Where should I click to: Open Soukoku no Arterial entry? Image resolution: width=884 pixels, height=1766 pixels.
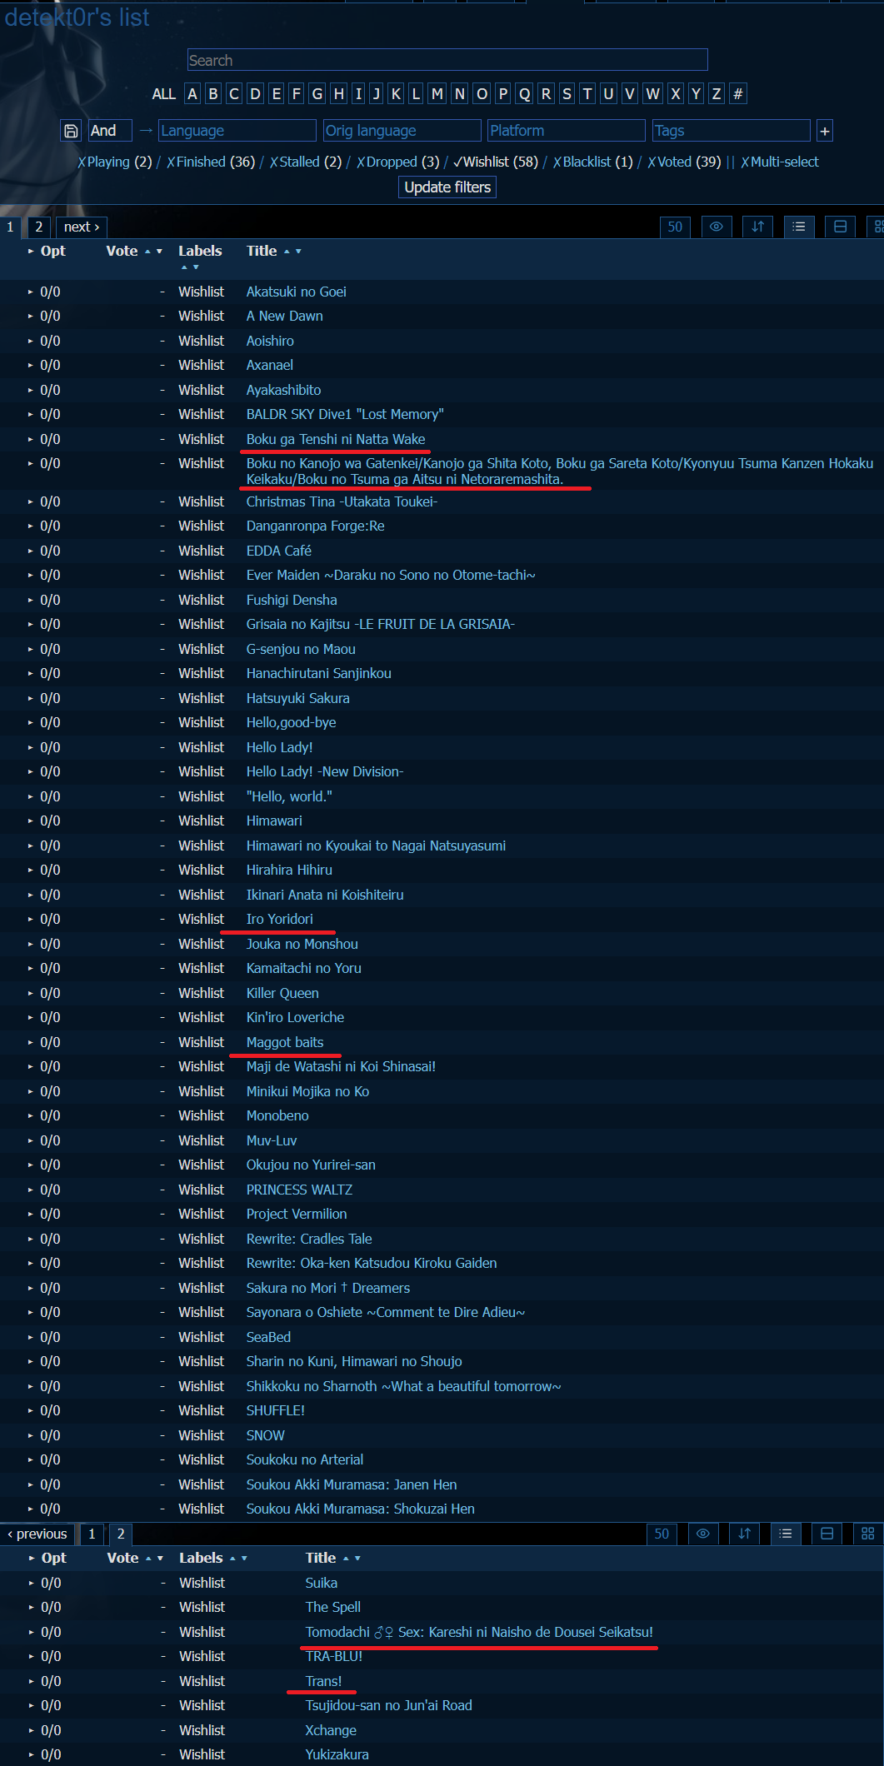(305, 1459)
